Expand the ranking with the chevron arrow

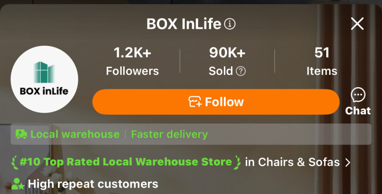(x=348, y=162)
